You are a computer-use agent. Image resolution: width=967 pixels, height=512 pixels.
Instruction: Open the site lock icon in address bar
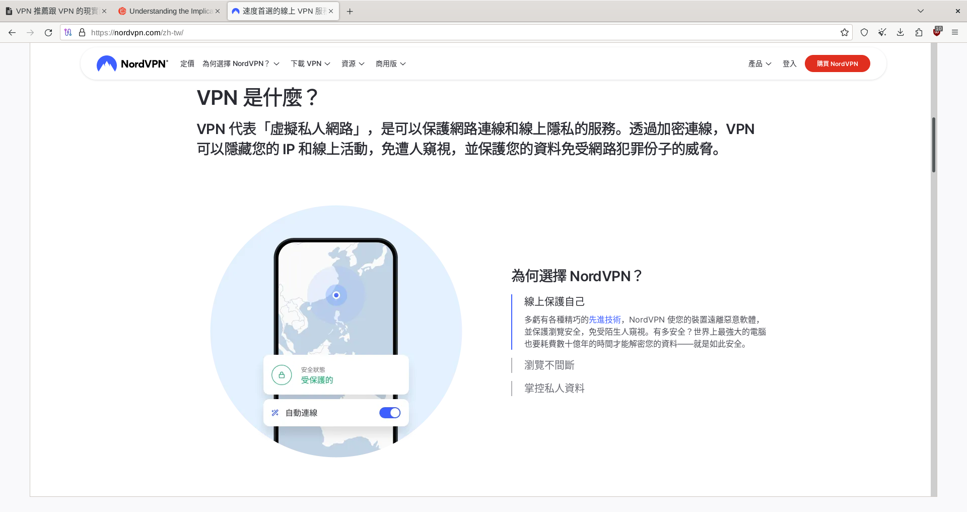[x=82, y=32]
